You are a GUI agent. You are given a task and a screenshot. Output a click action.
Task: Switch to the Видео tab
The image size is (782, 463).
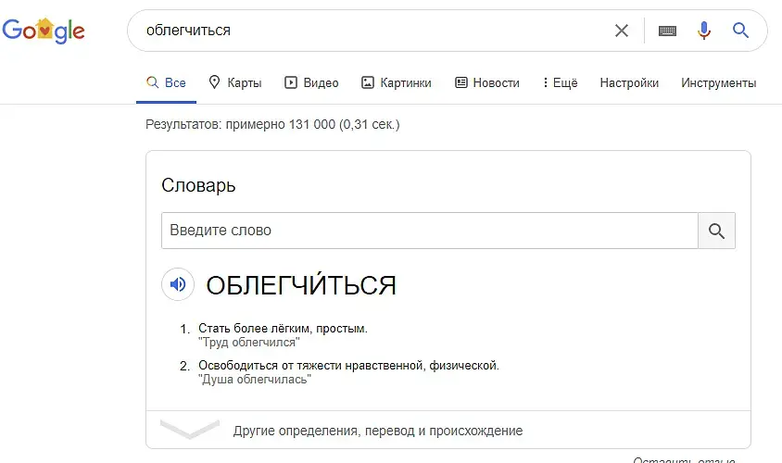[x=311, y=82]
